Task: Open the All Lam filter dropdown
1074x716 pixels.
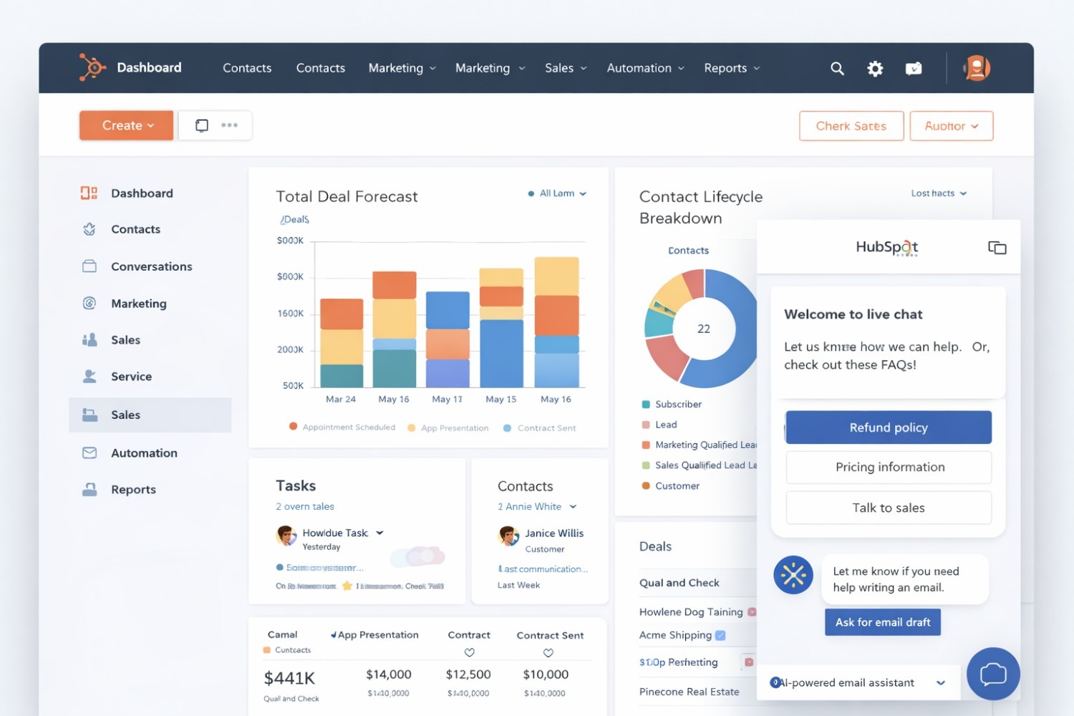Action: 557,193
